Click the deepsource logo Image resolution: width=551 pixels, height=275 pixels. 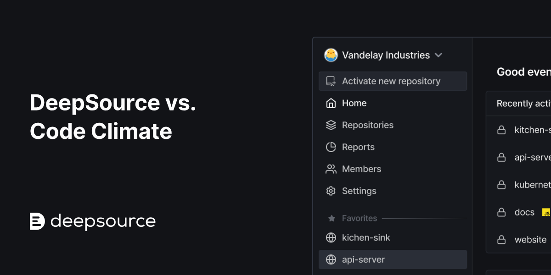(92, 221)
